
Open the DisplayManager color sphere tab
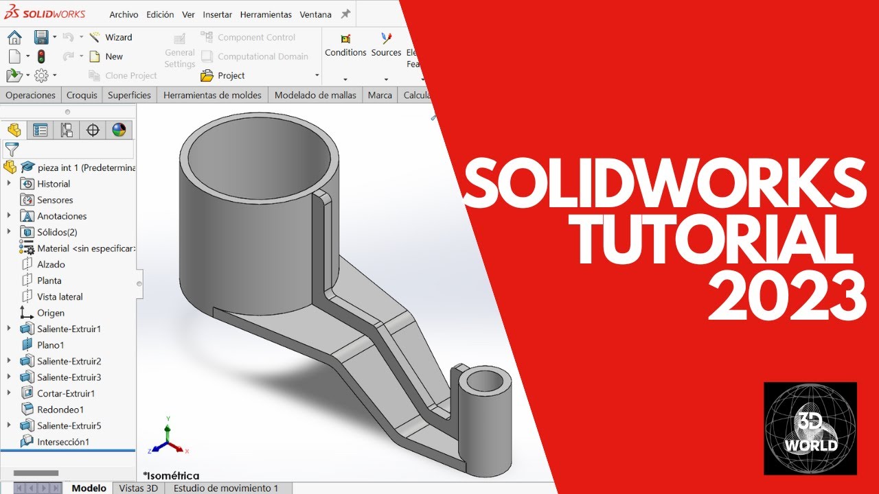tap(119, 130)
